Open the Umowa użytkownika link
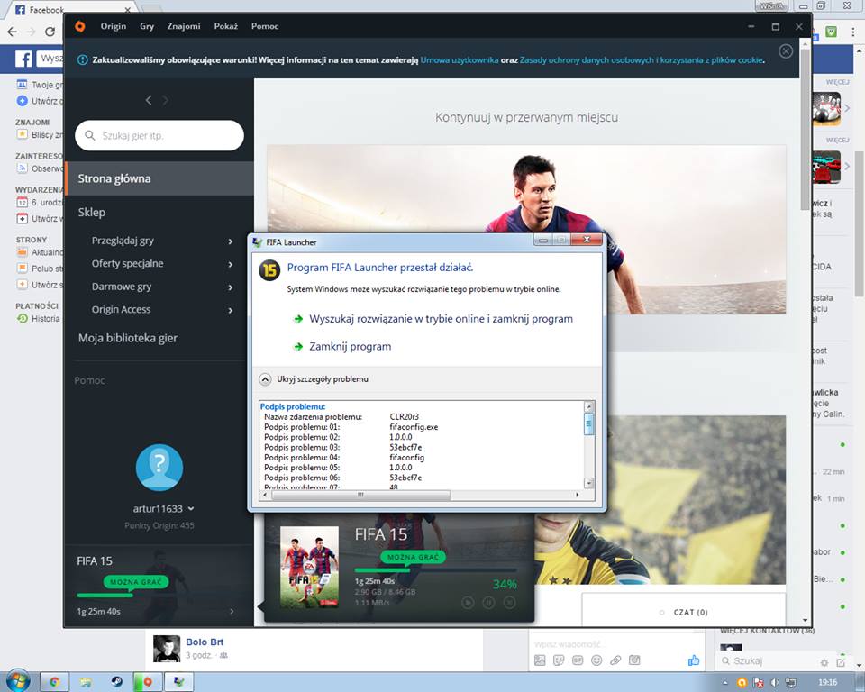 tap(460, 60)
